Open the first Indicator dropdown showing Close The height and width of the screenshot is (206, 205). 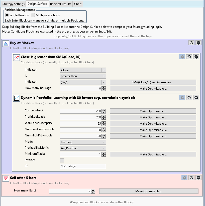[x=83, y=70]
